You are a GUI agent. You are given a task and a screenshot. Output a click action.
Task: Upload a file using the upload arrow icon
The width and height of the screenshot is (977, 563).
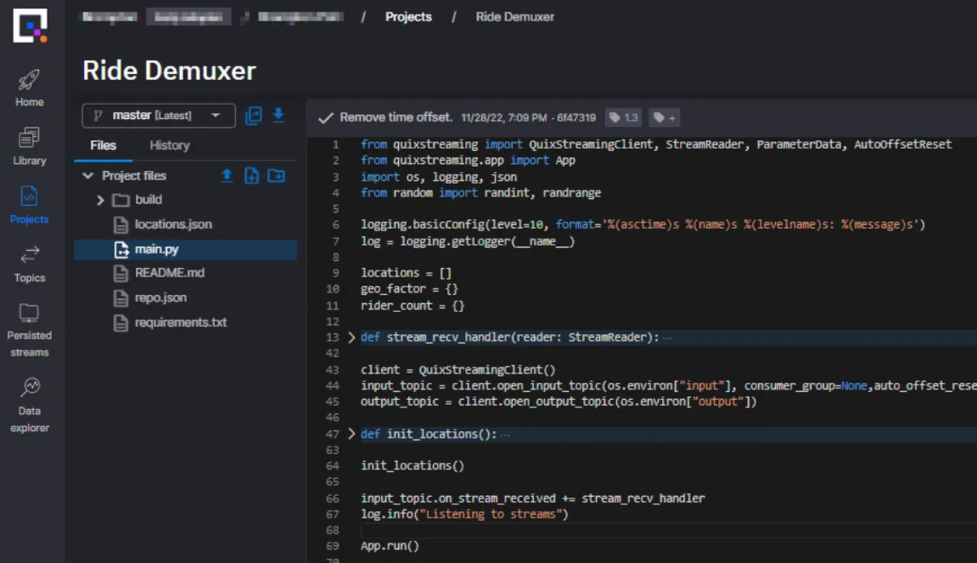(x=226, y=175)
